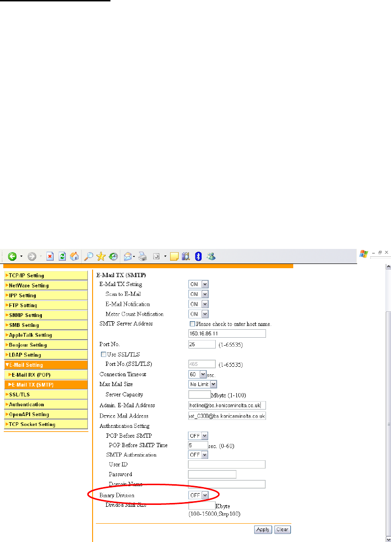
Task: Go to the Home page icon
Action: coord(74,256)
